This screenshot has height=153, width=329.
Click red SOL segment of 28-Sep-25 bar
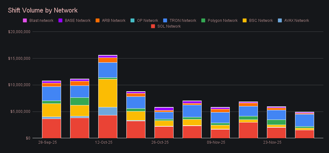pos(51,128)
